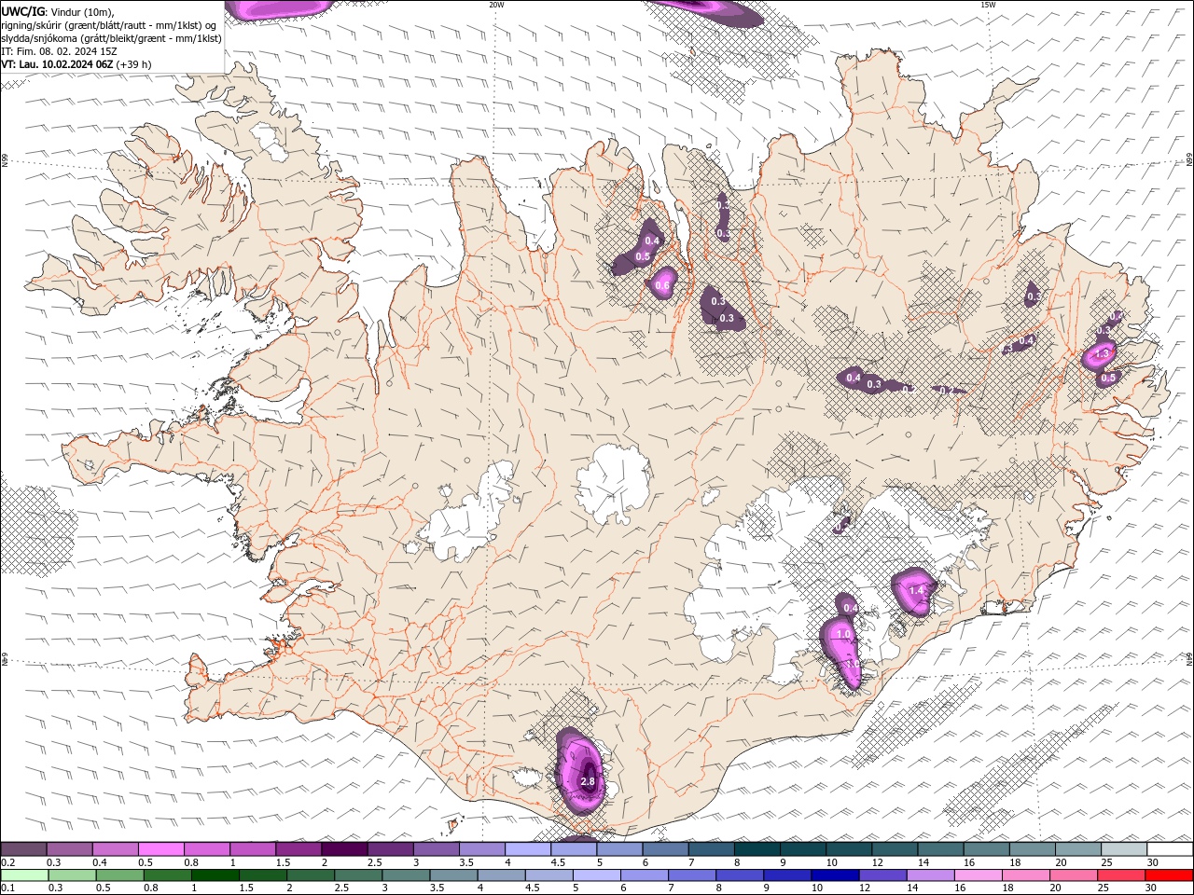Pick the 2 darkest purple swatch, upper legend
Image resolution: width=1194 pixels, height=895 pixels.
pos(344,849)
